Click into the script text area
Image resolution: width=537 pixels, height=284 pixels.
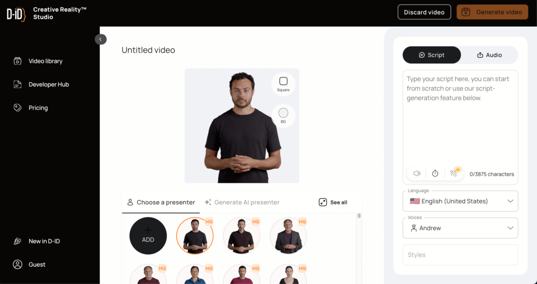[460, 118]
